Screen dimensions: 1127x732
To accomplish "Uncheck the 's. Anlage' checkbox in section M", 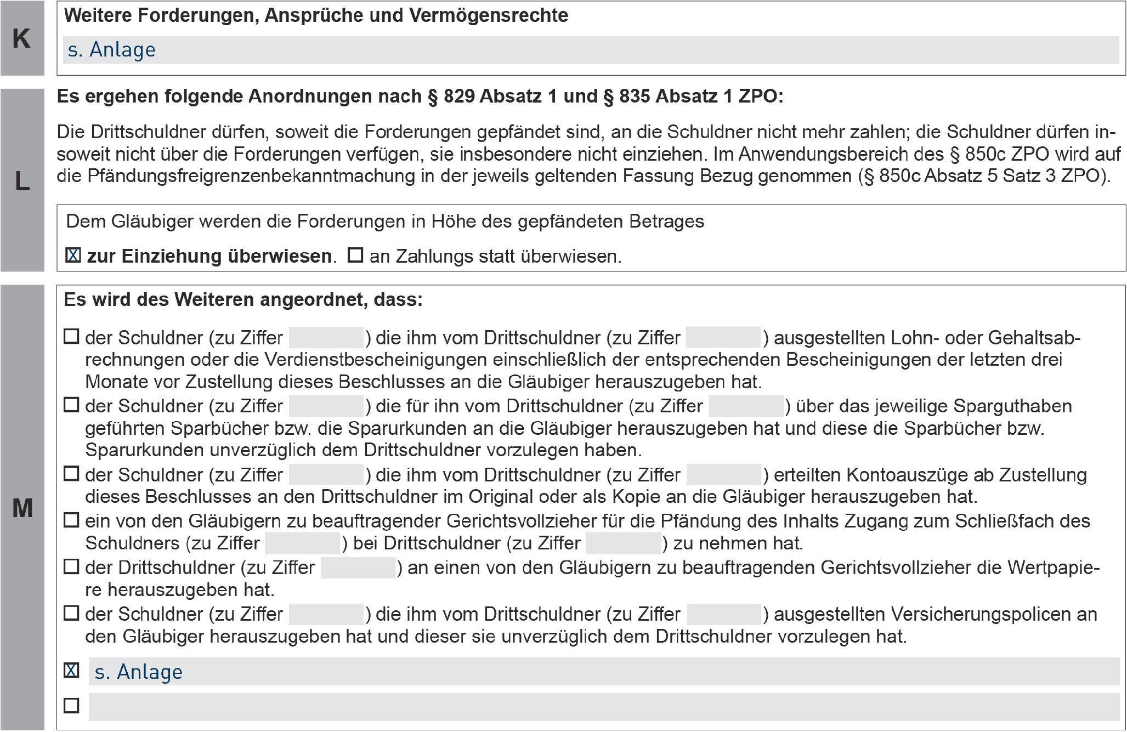I will [71, 671].
